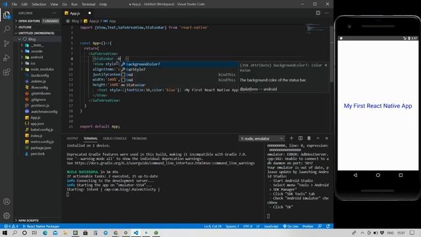Open the Search view in activity bar

7,29
